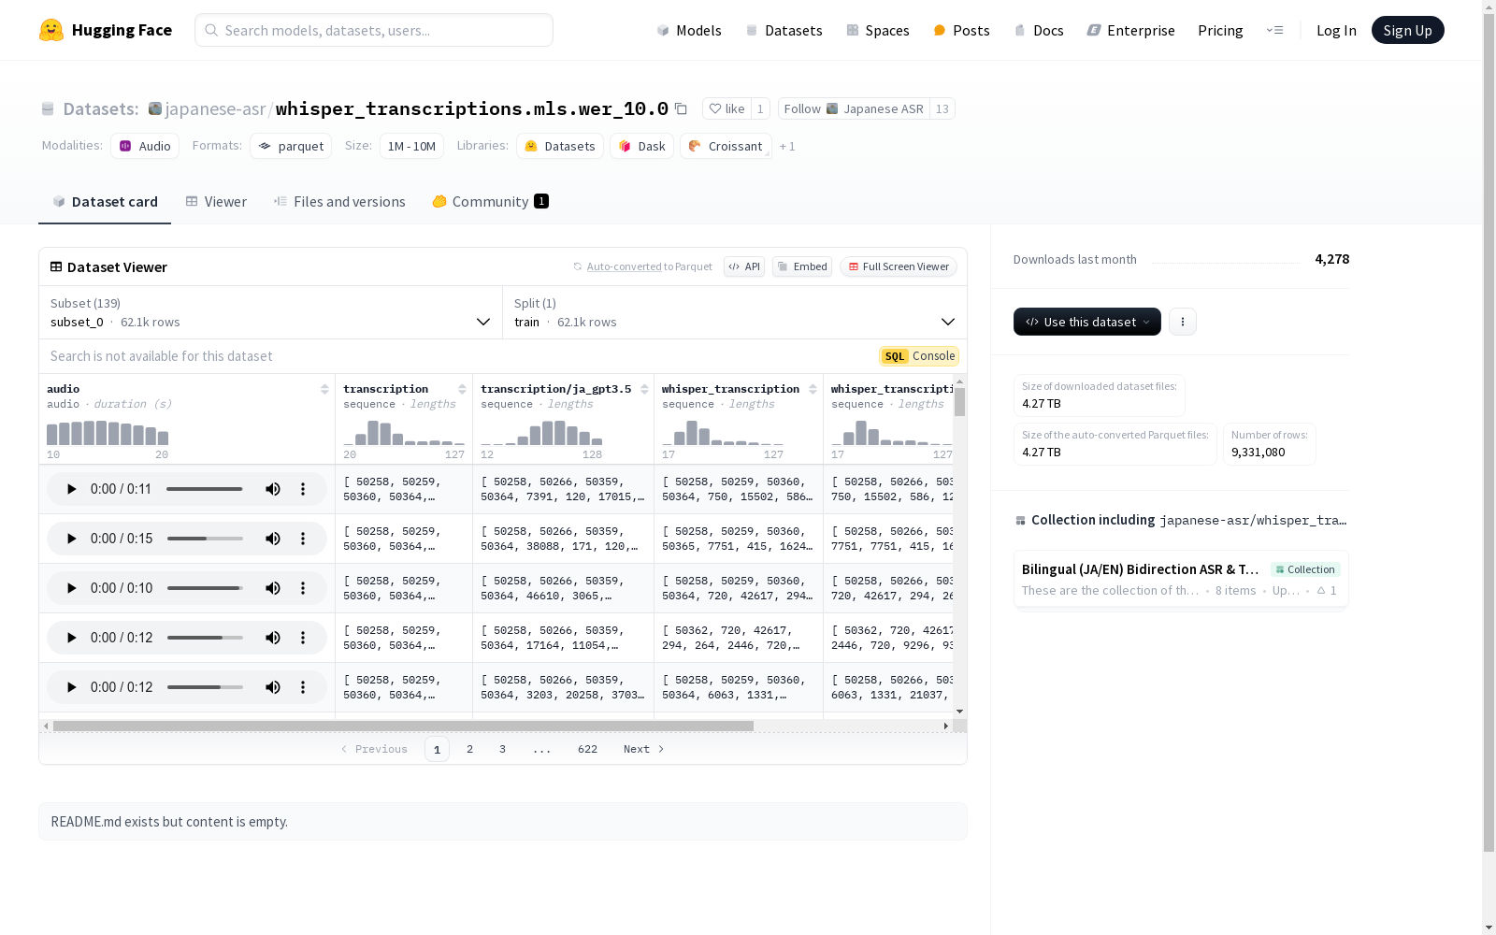
Task: Click the Log In link
Action: tap(1336, 31)
